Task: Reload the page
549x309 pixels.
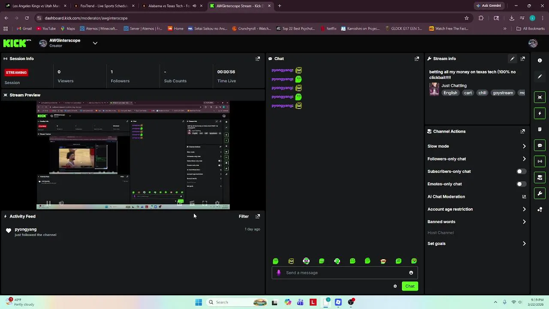Action: tap(27, 18)
